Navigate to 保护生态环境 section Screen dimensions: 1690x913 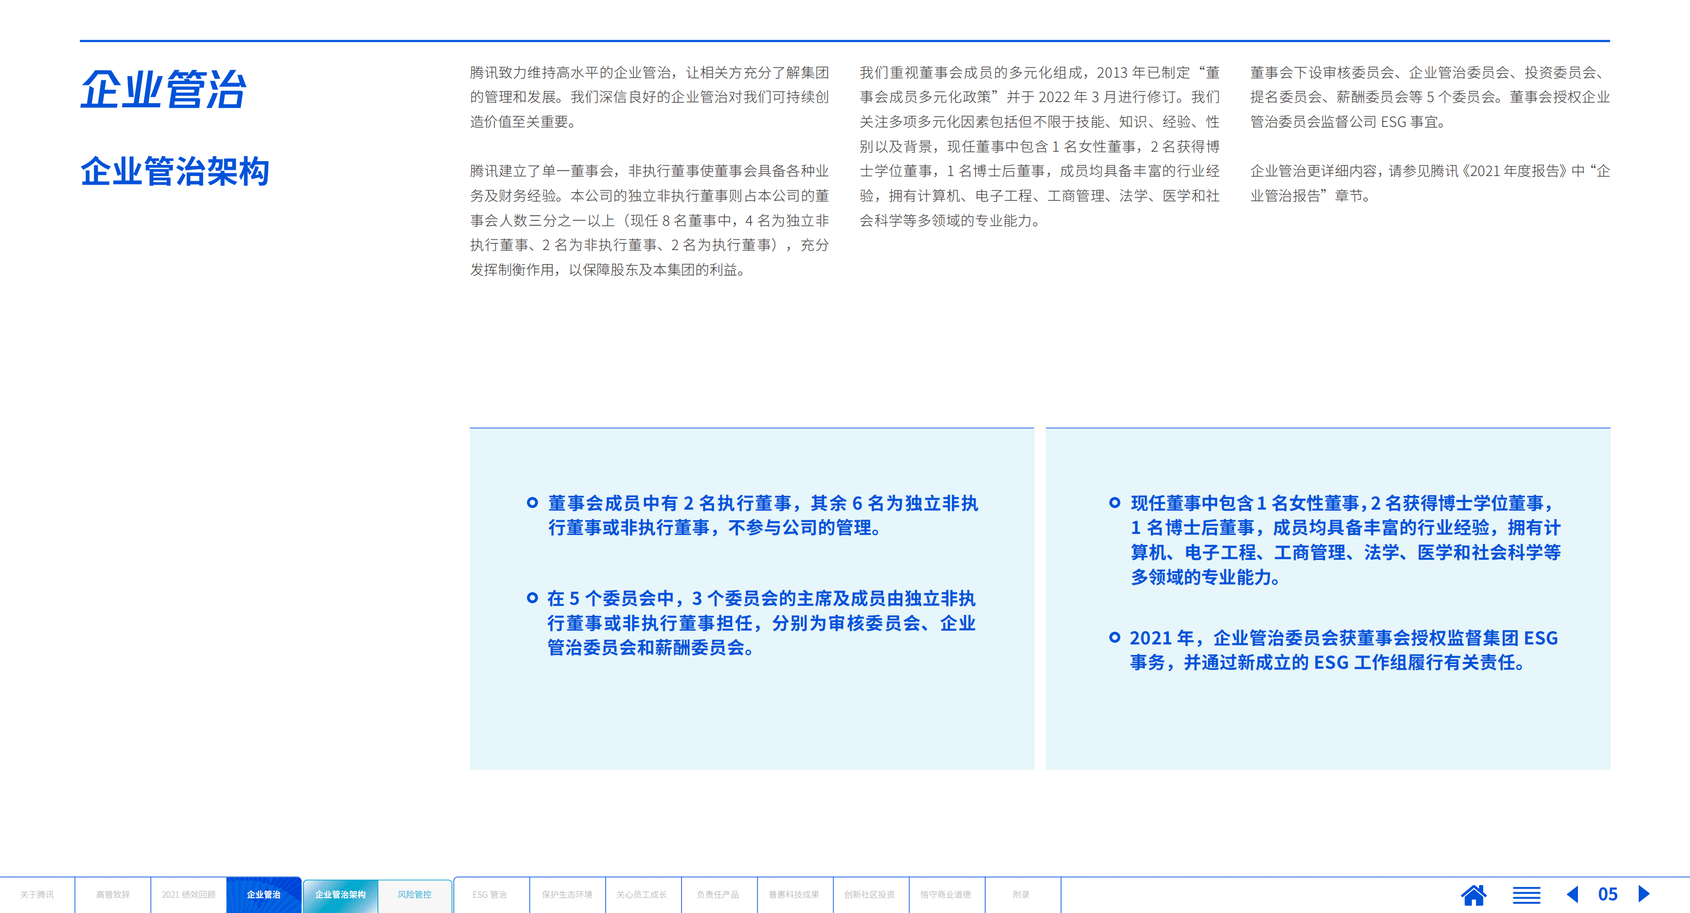pyautogui.click(x=568, y=893)
